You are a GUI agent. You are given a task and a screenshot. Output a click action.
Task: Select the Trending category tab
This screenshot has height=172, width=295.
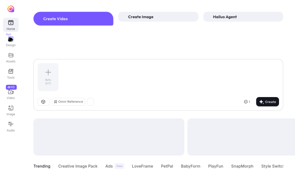click(42, 166)
